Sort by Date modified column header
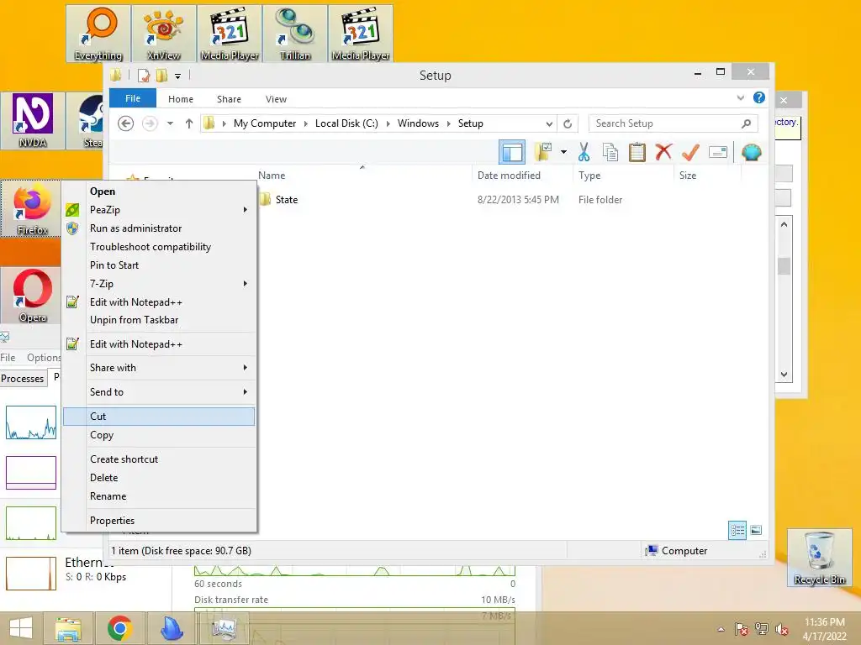 (x=521, y=175)
